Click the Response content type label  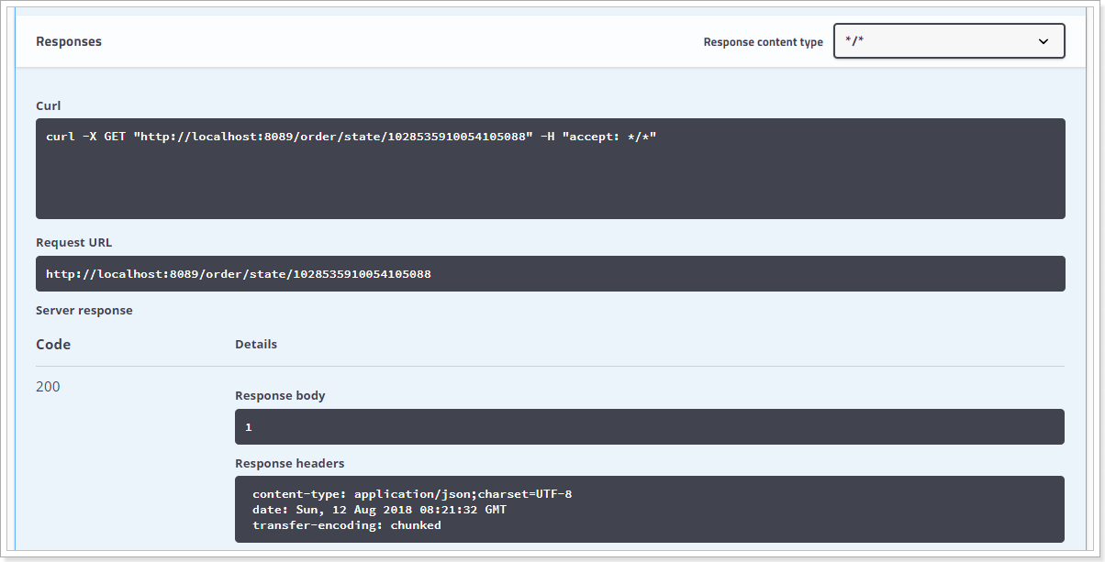point(764,42)
